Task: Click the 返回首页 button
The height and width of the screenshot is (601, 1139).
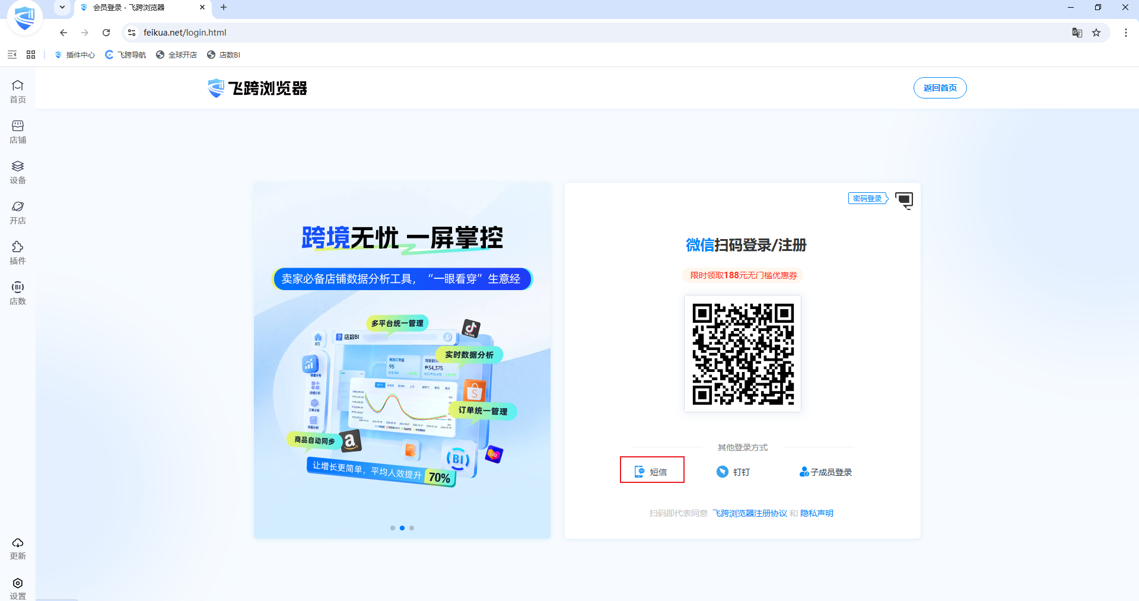Action: coord(940,88)
